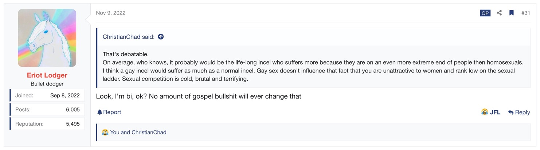
Task: Click the share icon on post #31
Action: 499,13
